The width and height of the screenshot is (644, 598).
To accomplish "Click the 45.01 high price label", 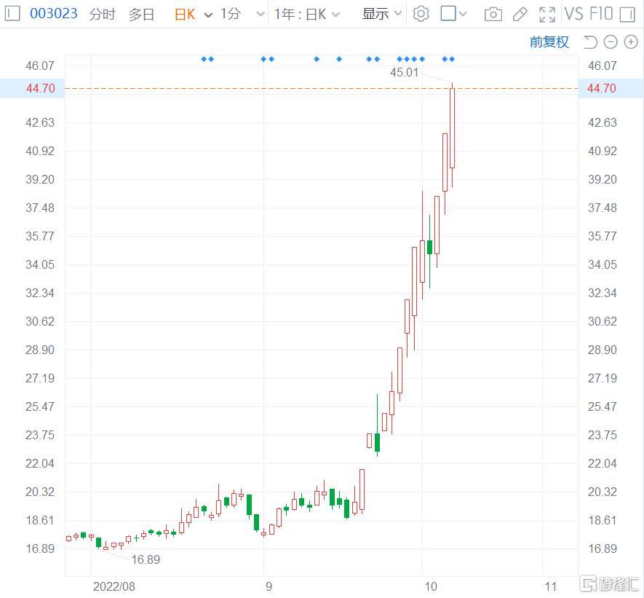I will (404, 72).
